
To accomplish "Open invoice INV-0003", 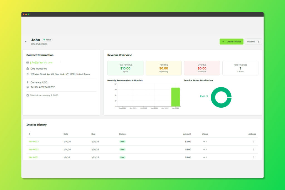I will click(x=34, y=142).
